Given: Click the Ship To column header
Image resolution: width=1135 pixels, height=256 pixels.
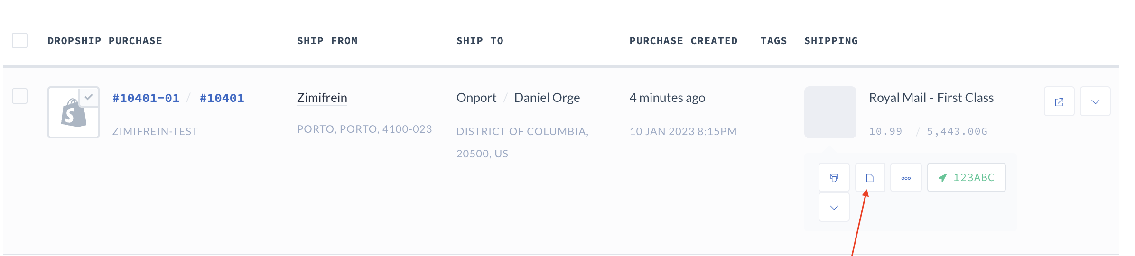Looking at the screenshot, I should point(480,41).
